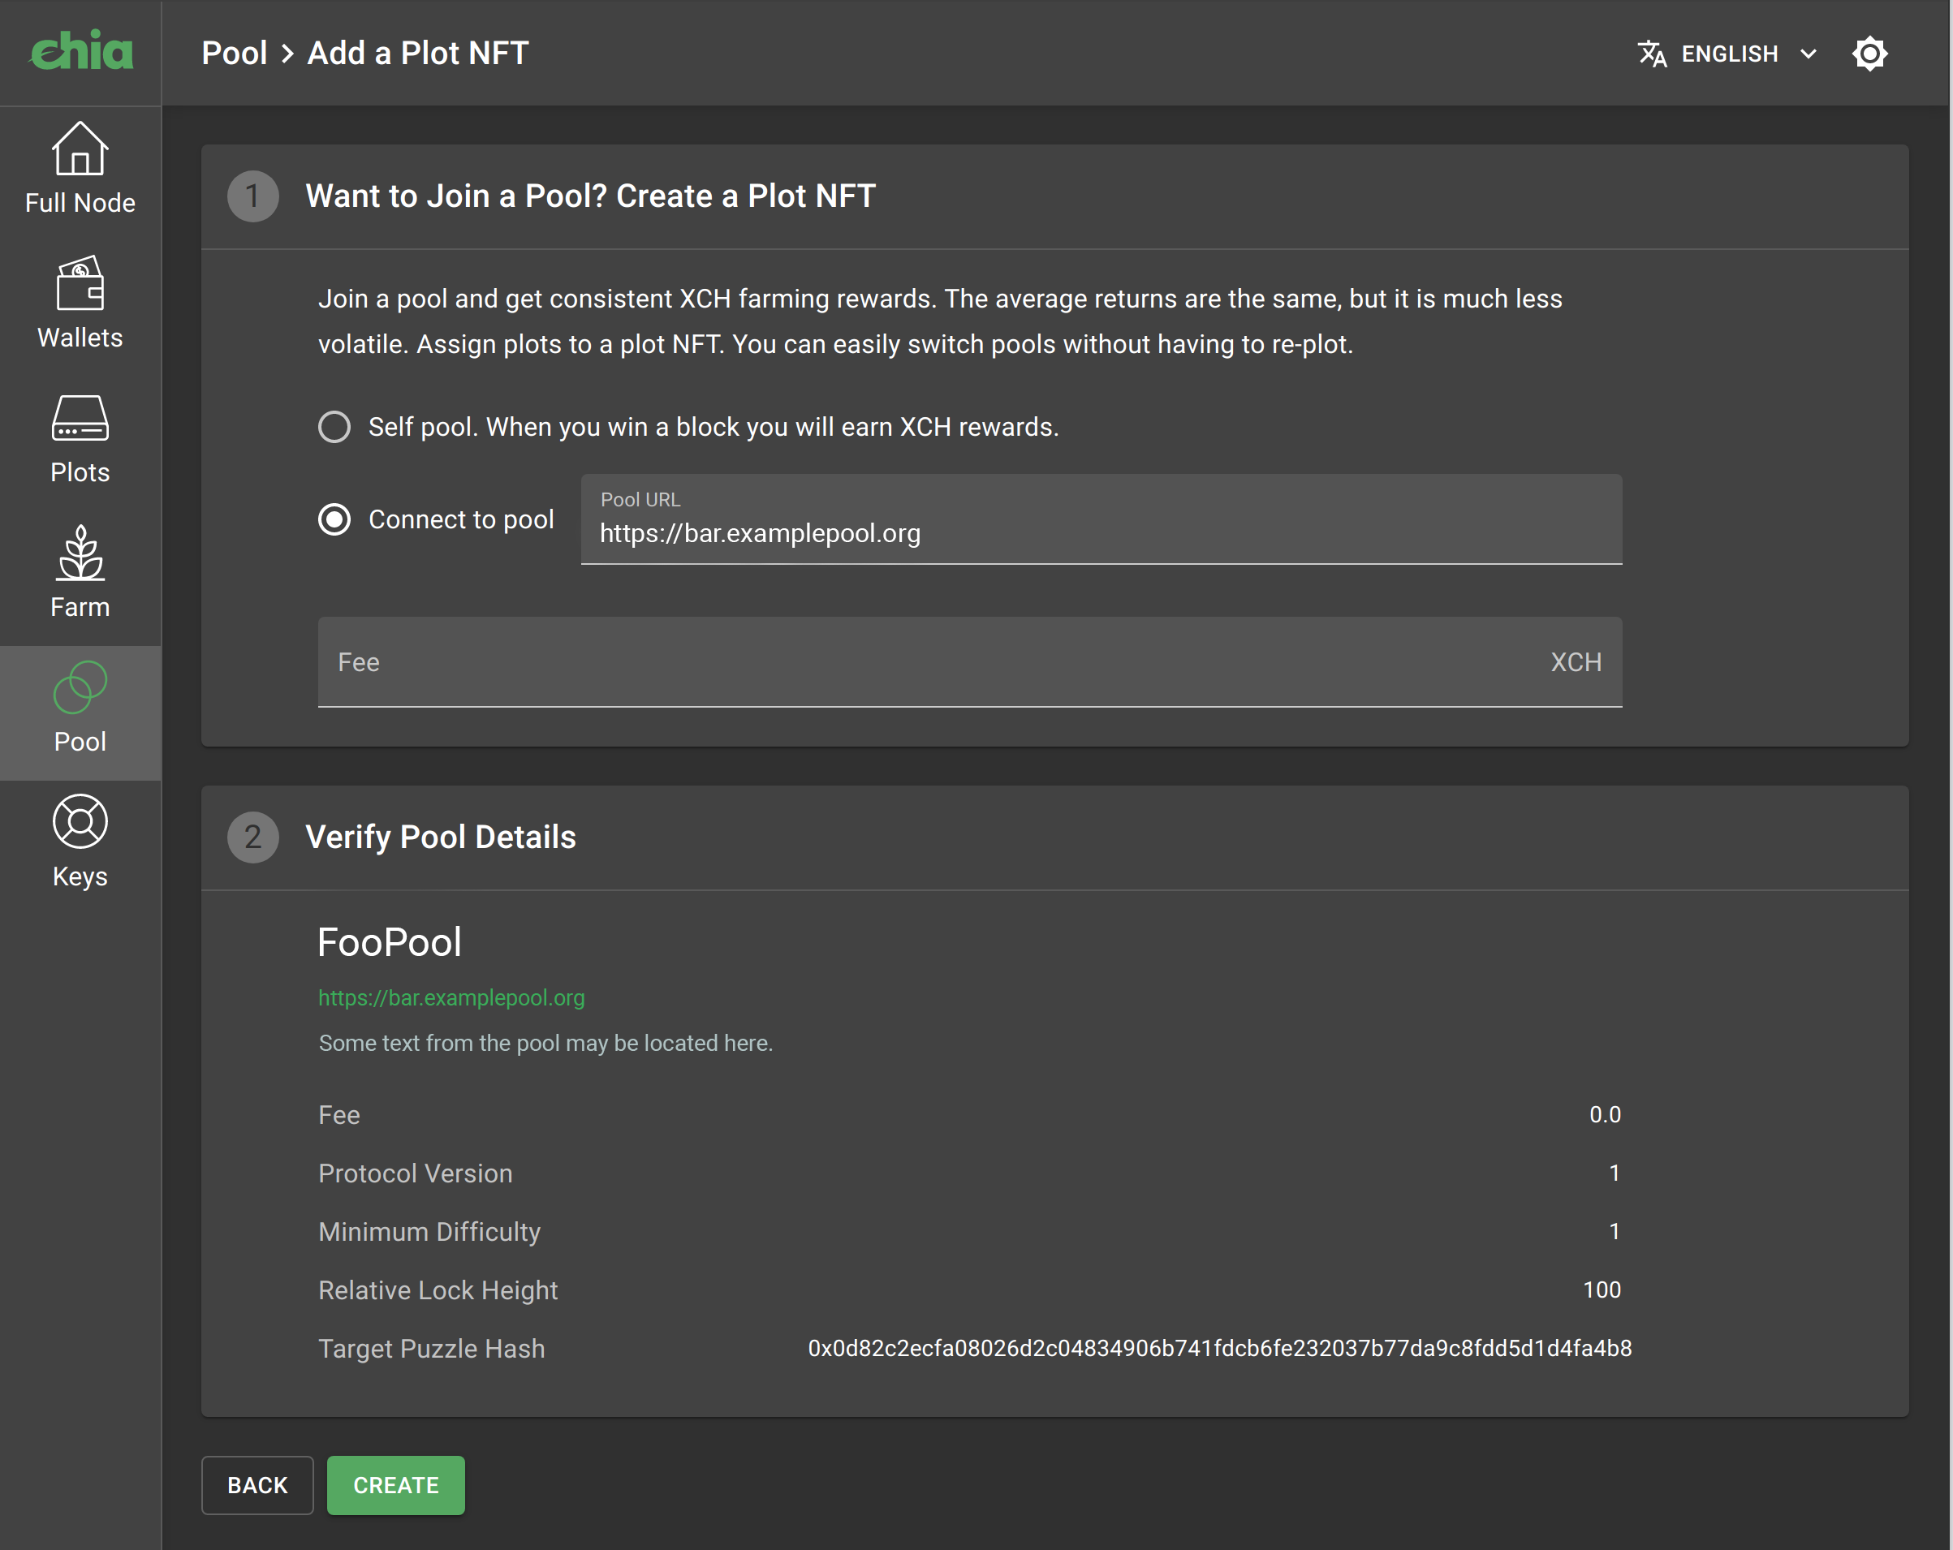Open Keys management panel
Screen dimensions: 1953x1550
[80, 838]
